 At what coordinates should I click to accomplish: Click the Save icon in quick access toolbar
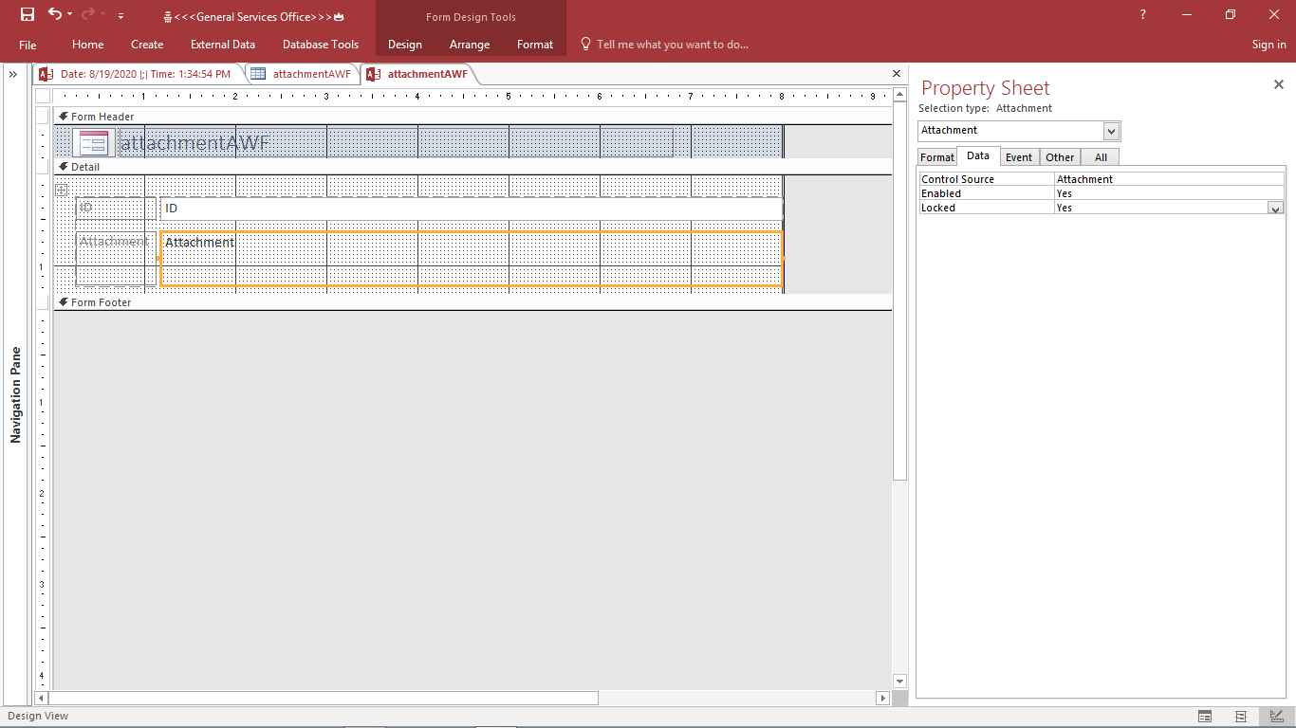tap(28, 14)
